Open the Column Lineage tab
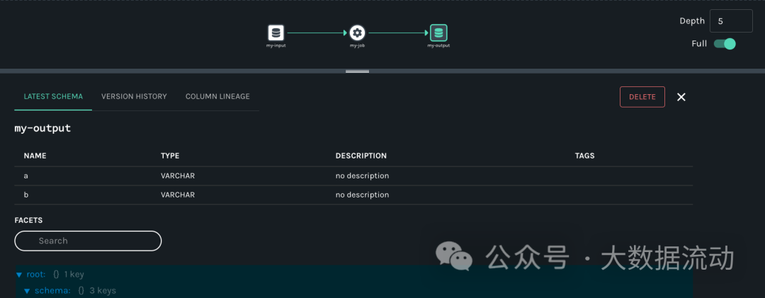 217,96
